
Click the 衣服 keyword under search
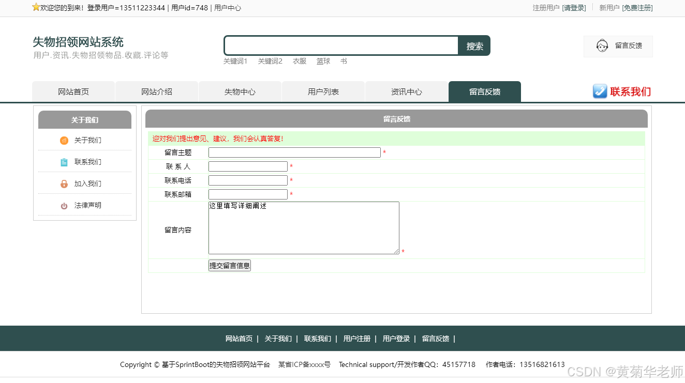pos(300,61)
